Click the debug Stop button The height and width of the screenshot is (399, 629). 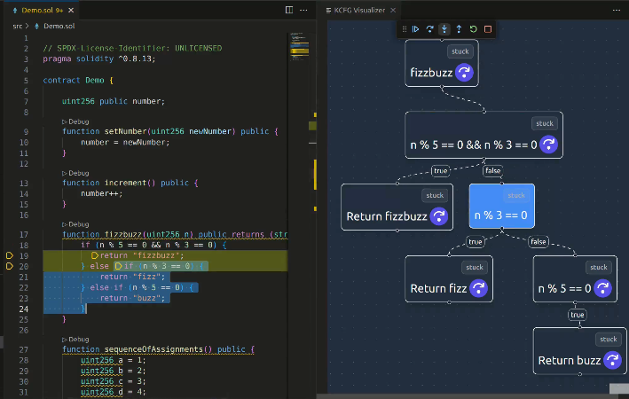click(488, 29)
